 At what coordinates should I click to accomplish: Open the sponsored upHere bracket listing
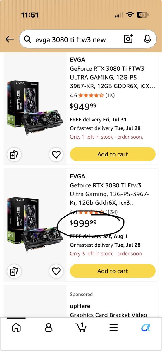[x=108, y=311]
